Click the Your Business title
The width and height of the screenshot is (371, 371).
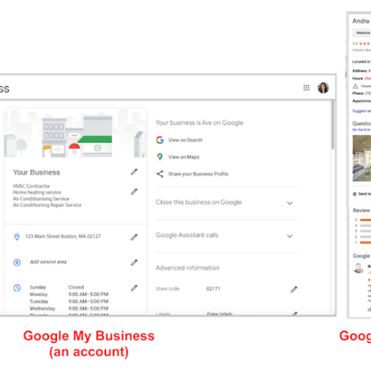(x=36, y=172)
